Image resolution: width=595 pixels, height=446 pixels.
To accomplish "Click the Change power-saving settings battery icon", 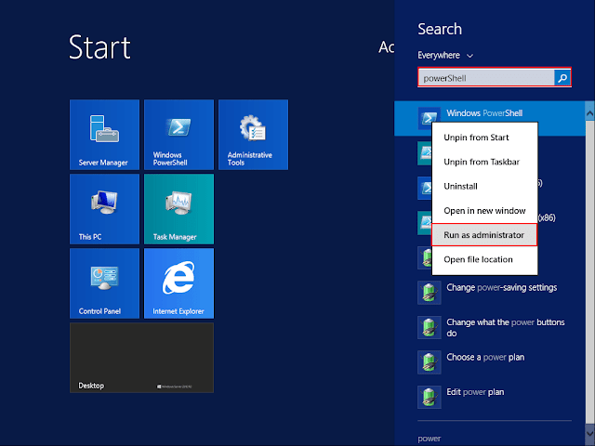I will [x=430, y=293].
